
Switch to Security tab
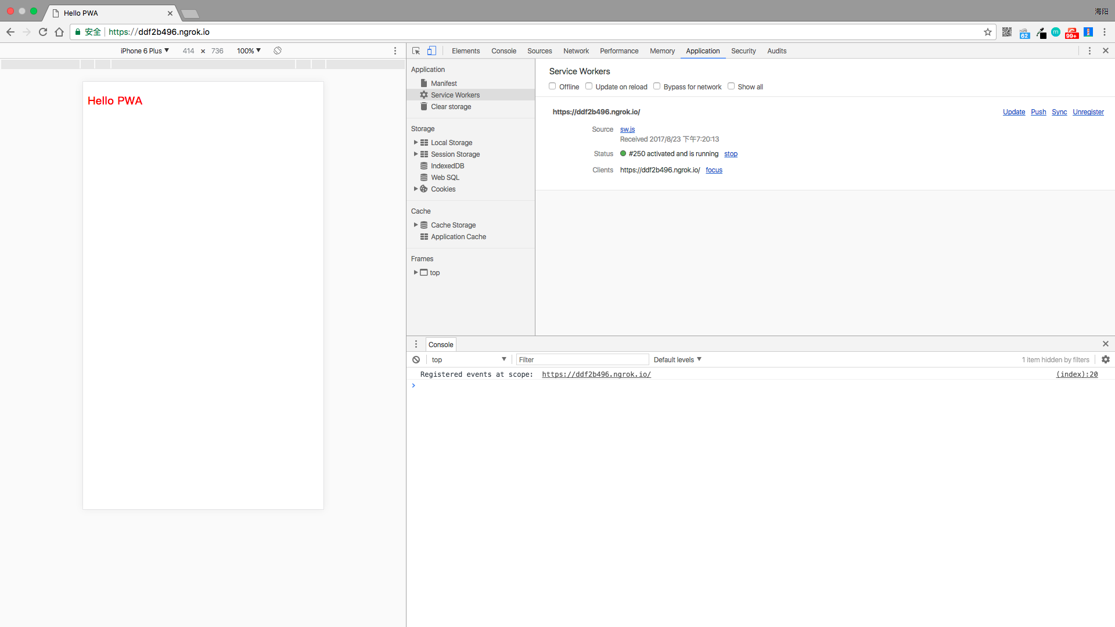(743, 51)
